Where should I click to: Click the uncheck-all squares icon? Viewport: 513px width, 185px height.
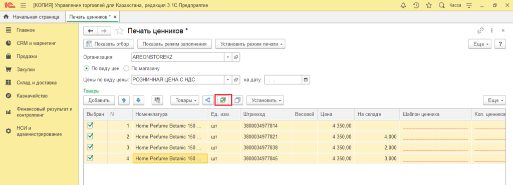[x=237, y=100]
